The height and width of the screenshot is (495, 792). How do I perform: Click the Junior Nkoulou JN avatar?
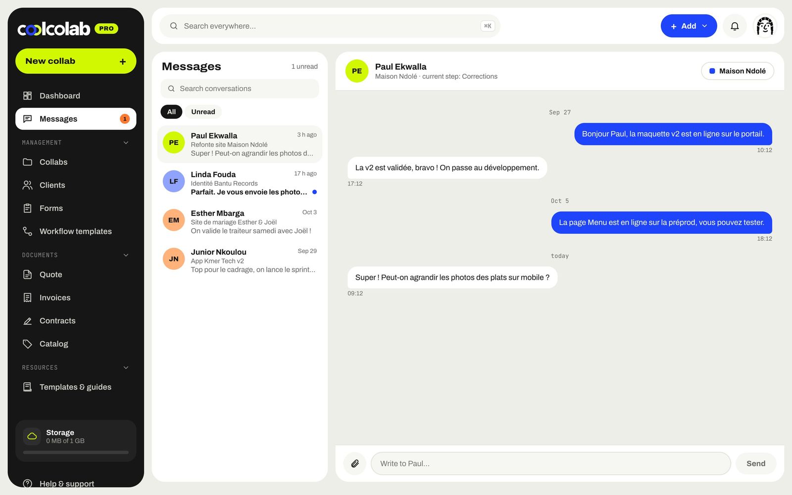174,259
